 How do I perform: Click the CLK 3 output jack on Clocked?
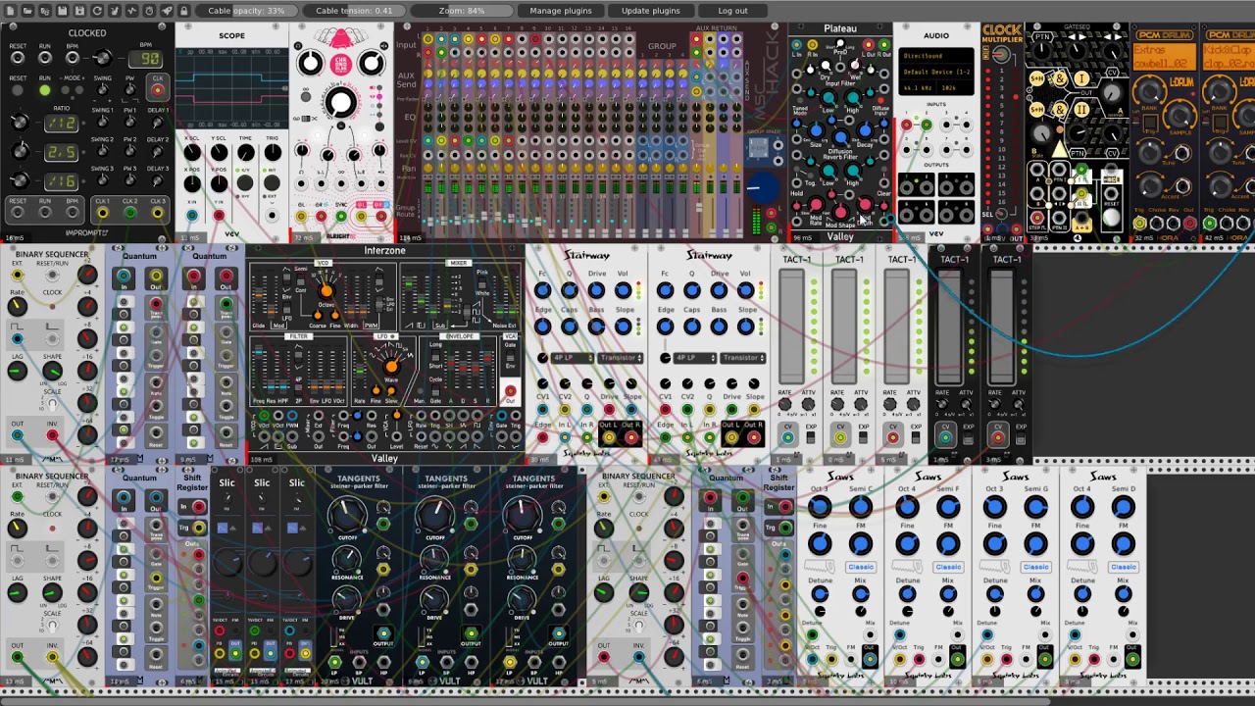tap(157, 213)
